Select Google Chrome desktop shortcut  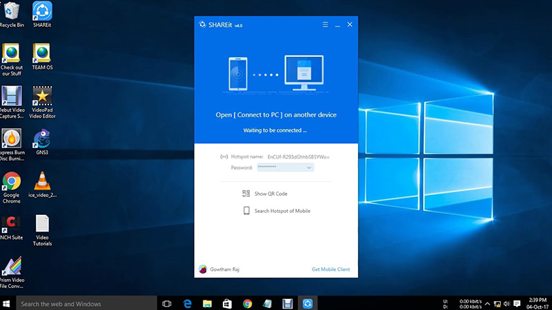point(12,187)
